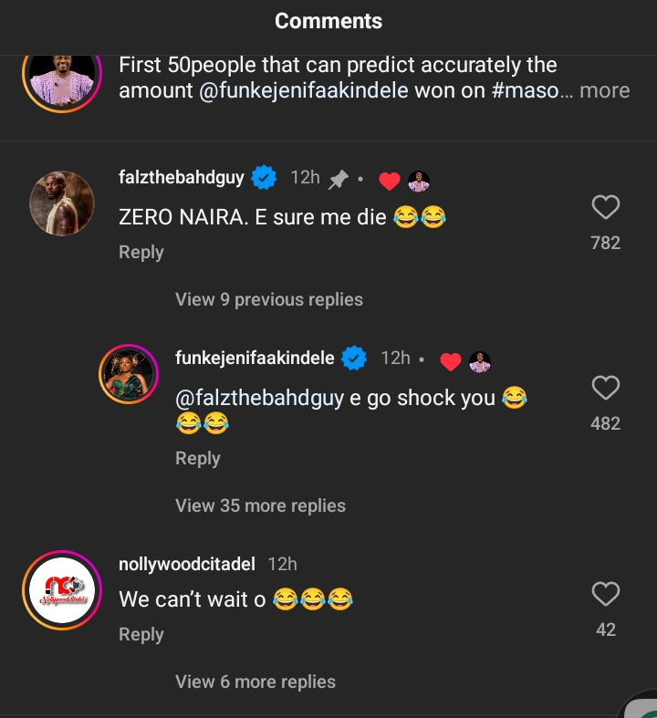Screen dimensions: 657x718
Task: Open nollywoodcitadel's logo avatar
Action: point(62,590)
